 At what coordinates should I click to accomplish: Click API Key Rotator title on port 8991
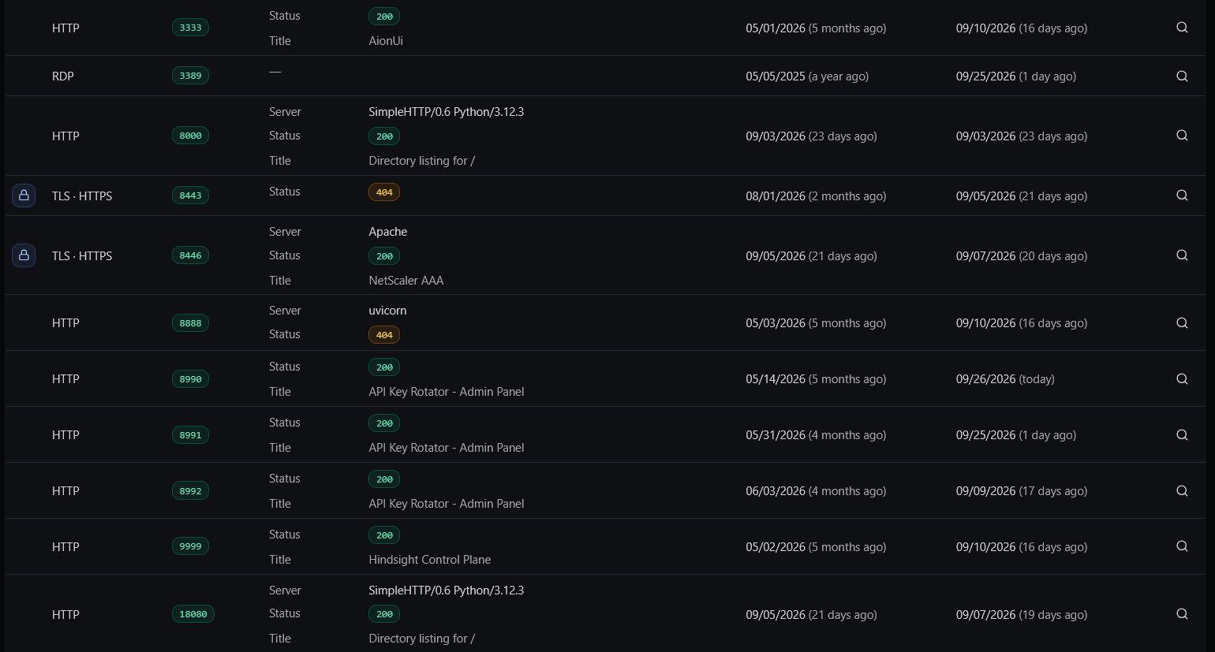(447, 448)
